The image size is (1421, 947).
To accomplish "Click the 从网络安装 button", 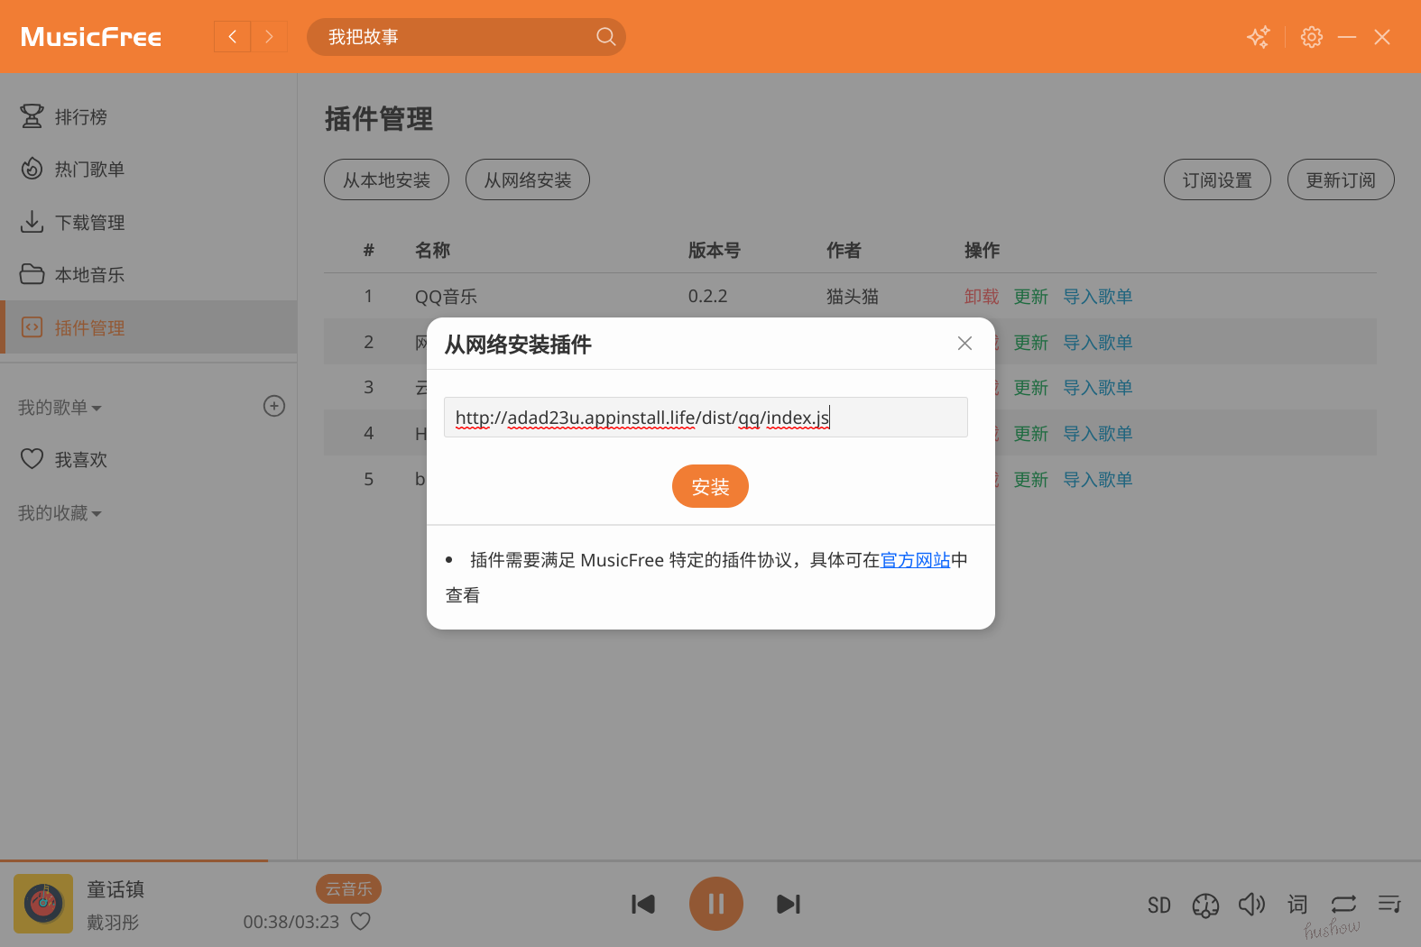I will [528, 180].
